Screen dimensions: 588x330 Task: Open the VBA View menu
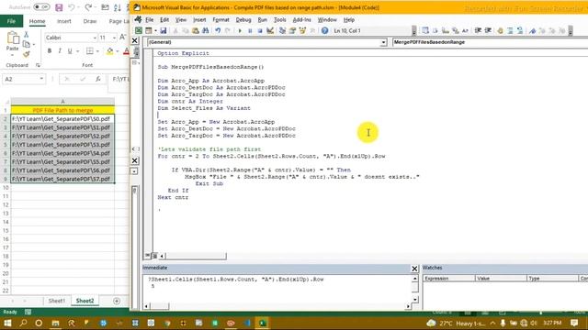pyautogui.click(x=181, y=20)
